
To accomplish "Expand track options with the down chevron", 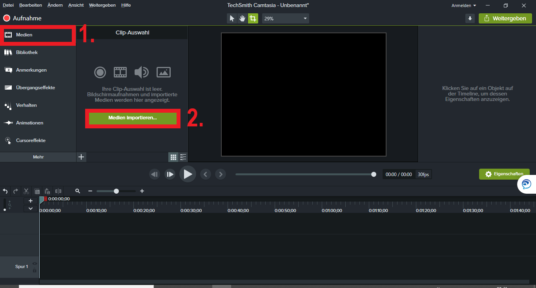I will [31, 209].
